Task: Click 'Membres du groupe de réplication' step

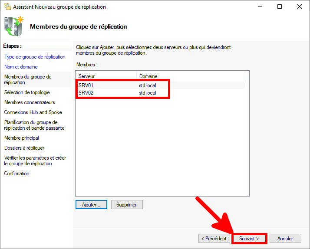Action: [28, 79]
